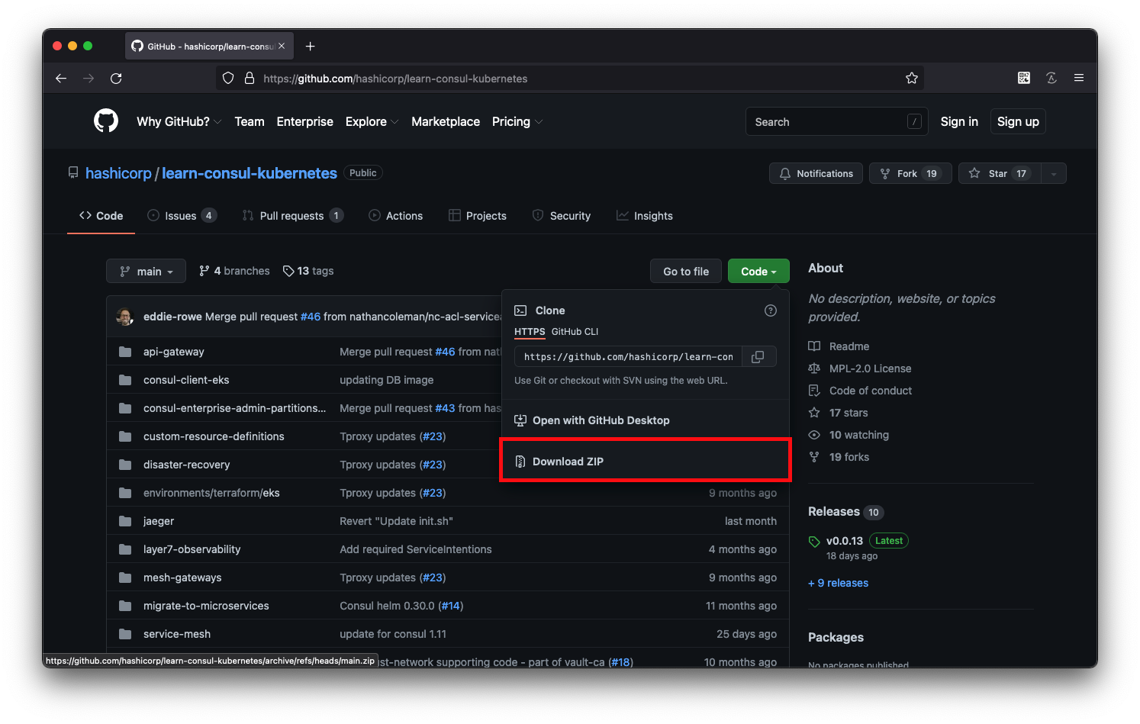Click the Go to file button

(x=685, y=272)
